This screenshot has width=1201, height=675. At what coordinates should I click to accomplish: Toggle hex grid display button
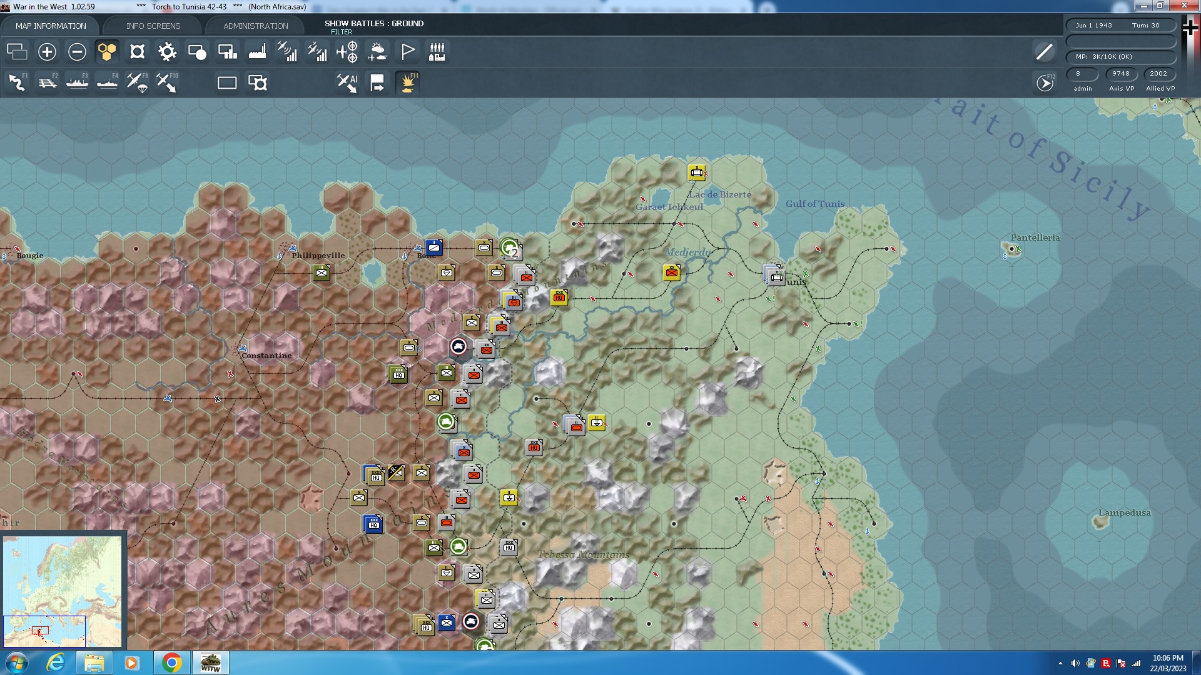pos(107,52)
